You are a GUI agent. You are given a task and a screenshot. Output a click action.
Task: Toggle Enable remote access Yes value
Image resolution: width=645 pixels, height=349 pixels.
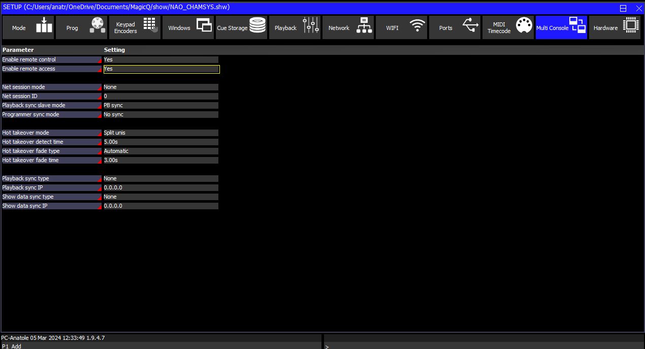point(160,69)
